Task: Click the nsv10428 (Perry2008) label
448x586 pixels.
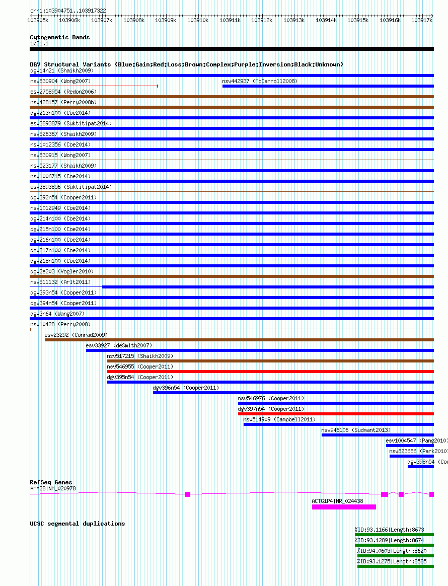Action: tap(60, 324)
